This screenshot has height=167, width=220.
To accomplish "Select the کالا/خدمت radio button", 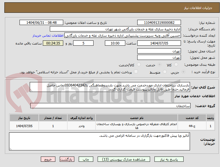I will [x=139, y=65].
